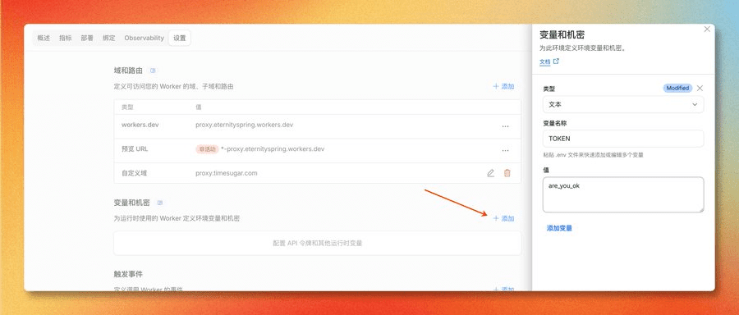This screenshot has width=739, height=315.
Task: Select the 绑定 tab
Action: click(109, 38)
